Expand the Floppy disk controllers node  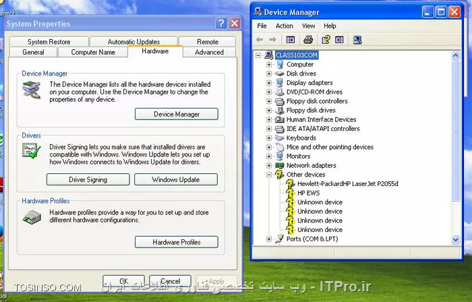[269, 101]
